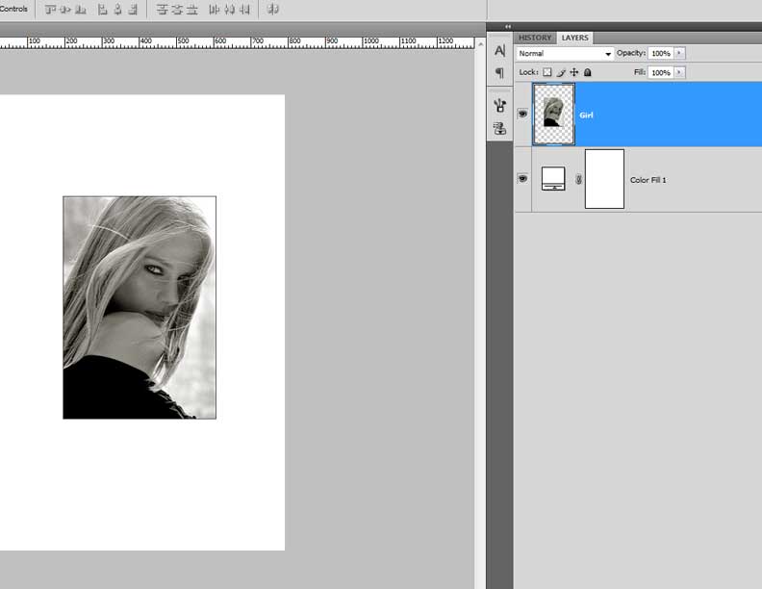Screen dimensions: 762x589
Task: Align horizontal centers of layers
Action: (117, 10)
